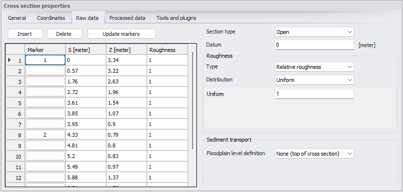This screenshot has height=192, width=403.
Task: Click the Delete button
Action: (x=64, y=34)
